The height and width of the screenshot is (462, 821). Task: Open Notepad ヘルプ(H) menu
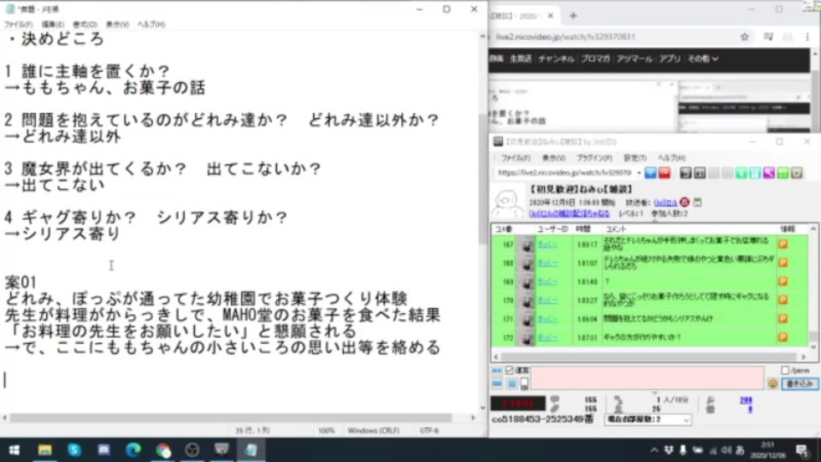151,24
